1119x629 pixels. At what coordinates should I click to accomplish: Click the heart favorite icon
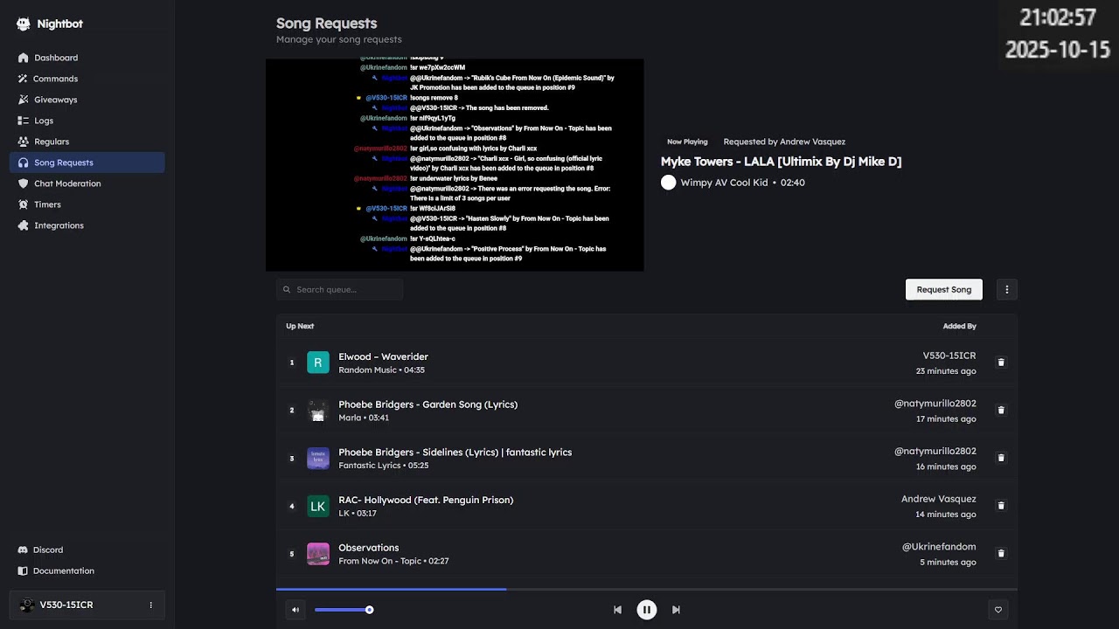[x=998, y=610]
